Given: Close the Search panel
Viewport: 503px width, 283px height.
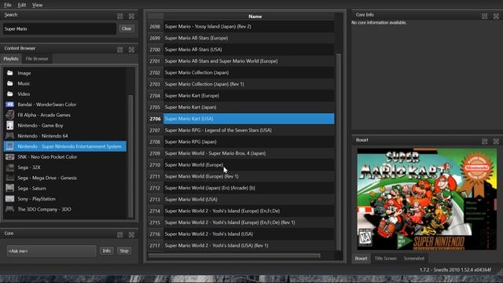Looking at the screenshot, I should 131,16.
